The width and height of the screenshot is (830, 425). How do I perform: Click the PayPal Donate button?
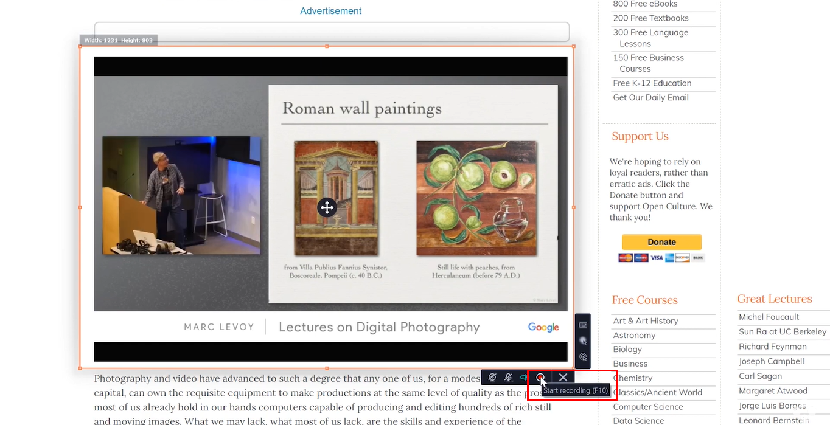[x=661, y=242]
